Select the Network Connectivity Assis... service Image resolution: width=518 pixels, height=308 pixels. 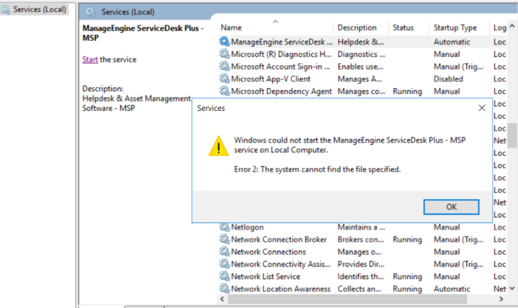[x=363, y=264]
